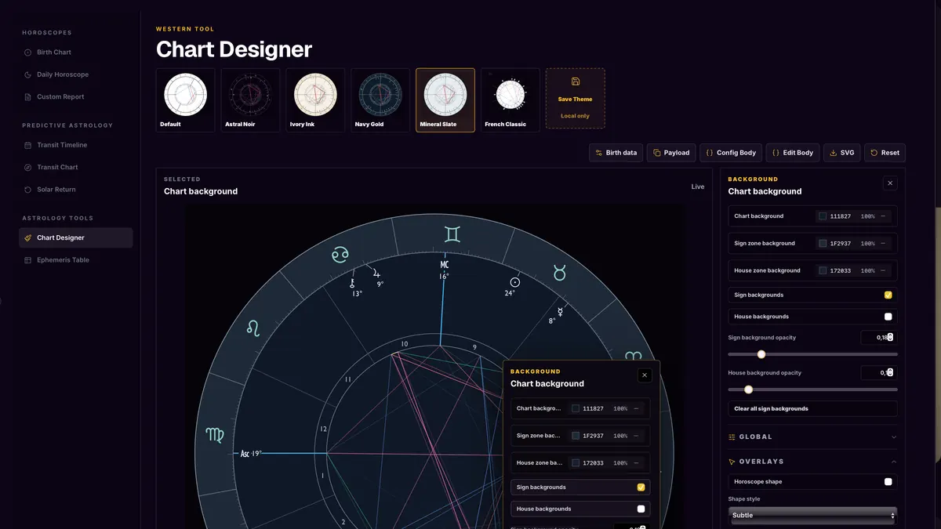
Task: Clear popup House zone background with minus
Action: click(636, 463)
